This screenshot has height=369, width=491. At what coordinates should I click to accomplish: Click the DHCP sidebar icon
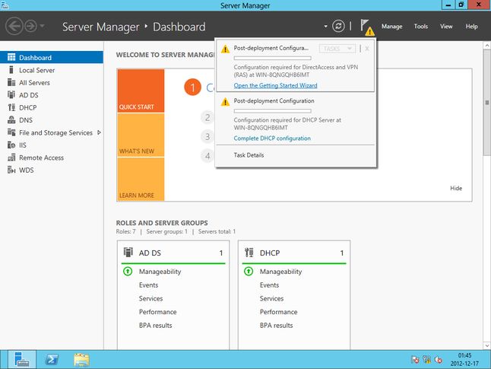click(x=11, y=107)
